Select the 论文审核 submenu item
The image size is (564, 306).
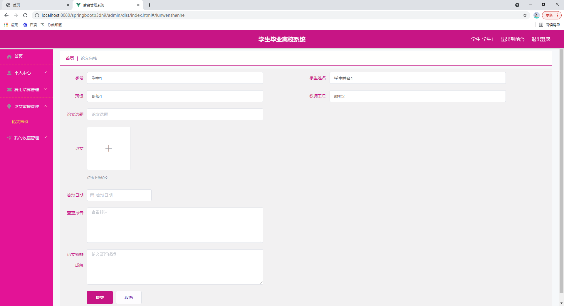pyautogui.click(x=20, y=122)
